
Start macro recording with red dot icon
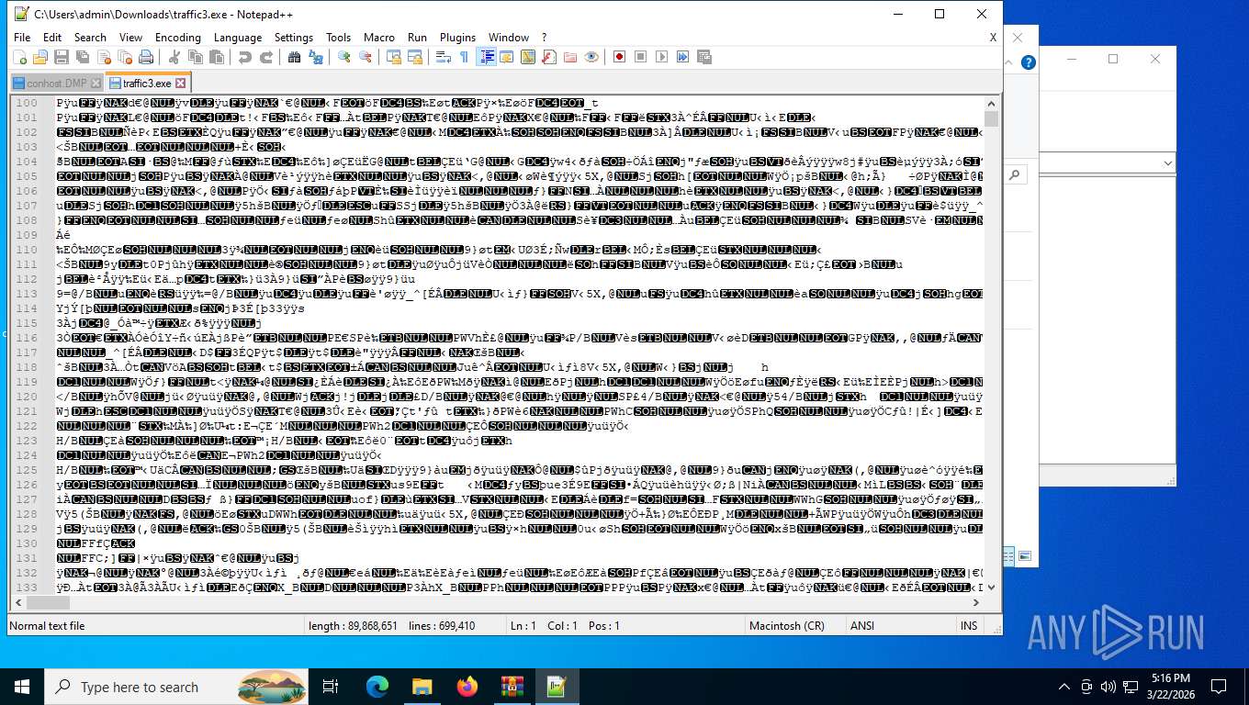620,57
